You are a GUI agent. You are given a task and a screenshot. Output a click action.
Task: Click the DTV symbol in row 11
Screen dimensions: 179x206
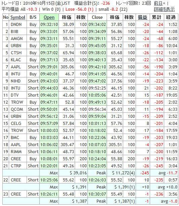[x=14, y=95]
